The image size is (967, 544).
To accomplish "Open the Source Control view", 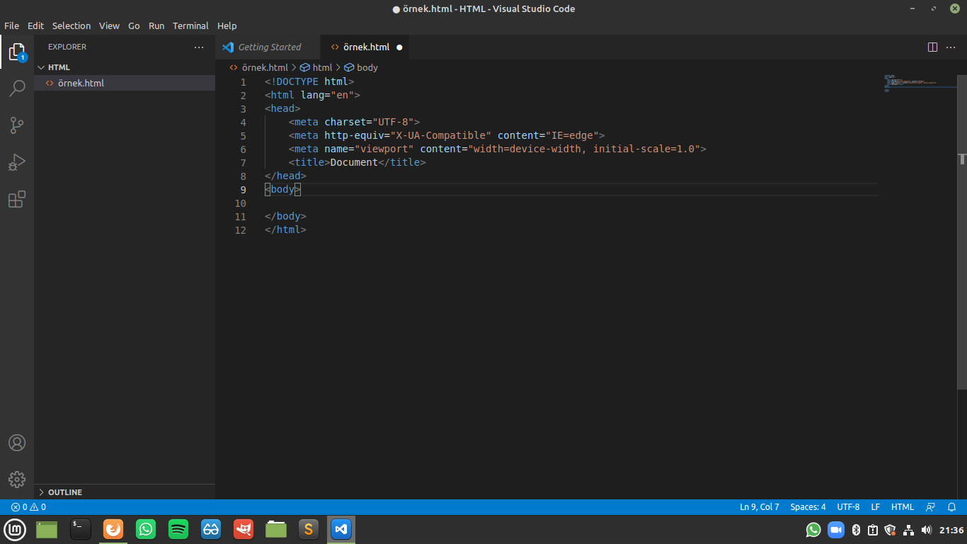I will pyautogui.click(x=17, y=125).
